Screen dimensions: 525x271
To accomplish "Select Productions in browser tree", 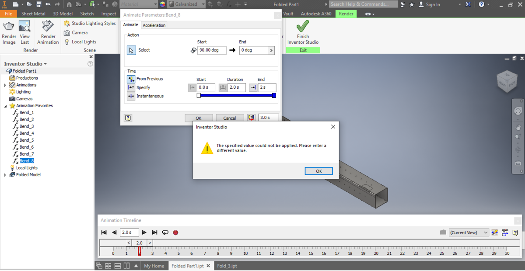I will click(27, 78).
